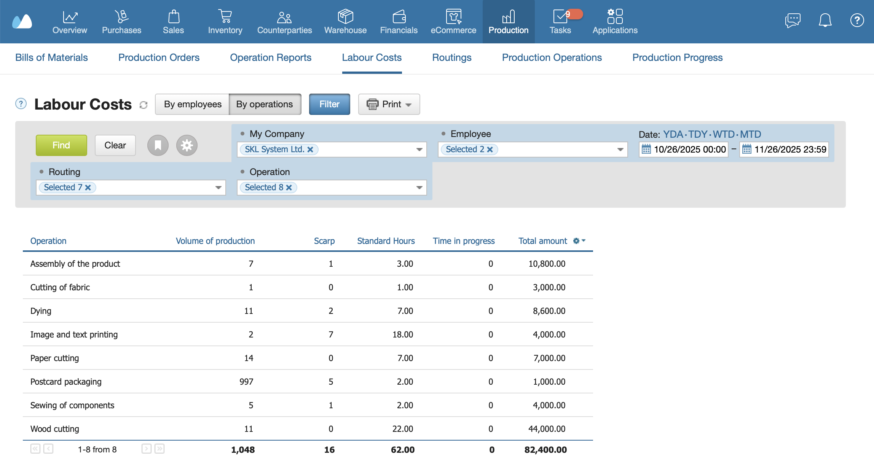
Task: Open the Print dropdown menu
Action: 389,104
